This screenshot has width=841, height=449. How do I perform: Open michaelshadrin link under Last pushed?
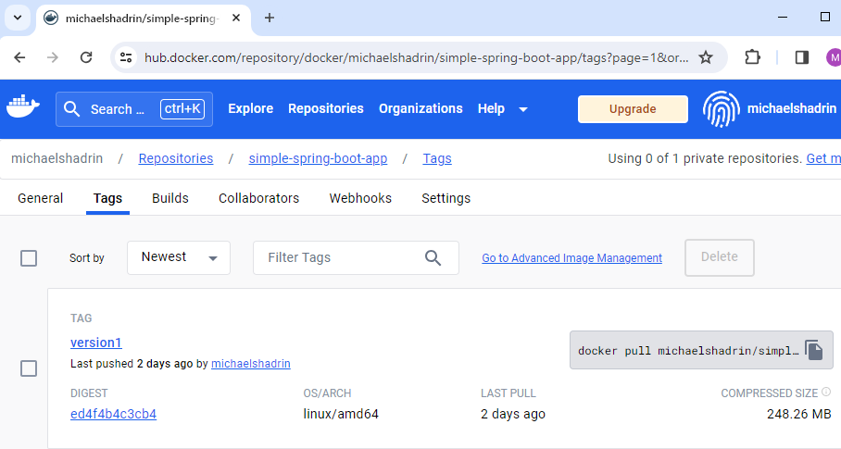click(x=250, y=364)
